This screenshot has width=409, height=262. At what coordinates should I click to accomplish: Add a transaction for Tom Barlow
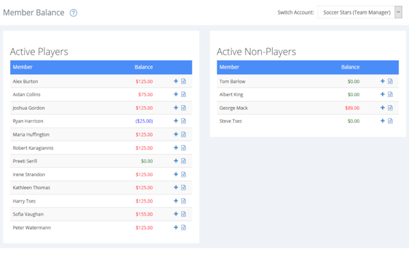coord(382,81)
